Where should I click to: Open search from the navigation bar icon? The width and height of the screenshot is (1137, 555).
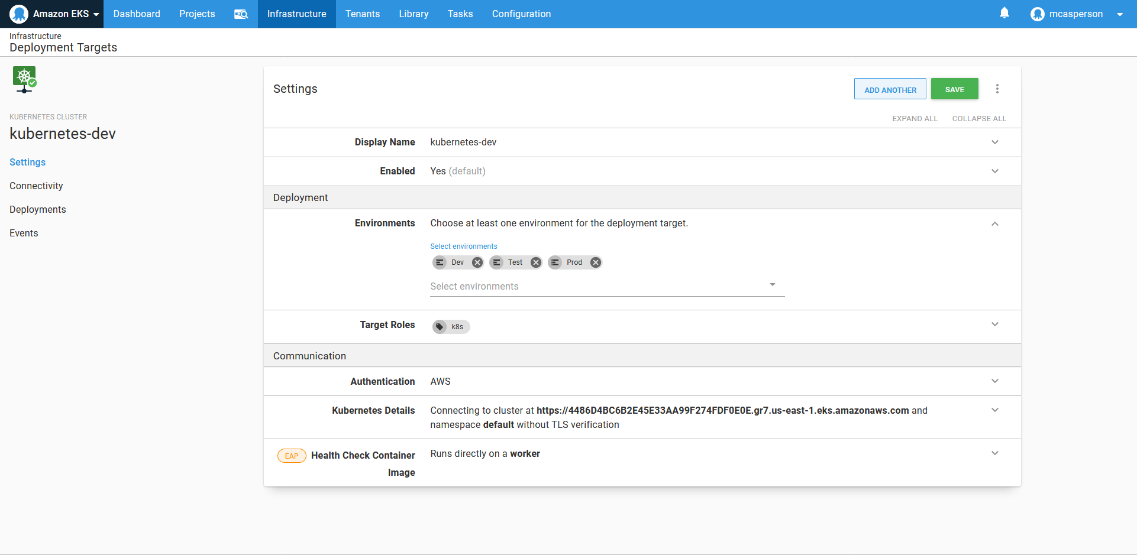click(241, 14)
